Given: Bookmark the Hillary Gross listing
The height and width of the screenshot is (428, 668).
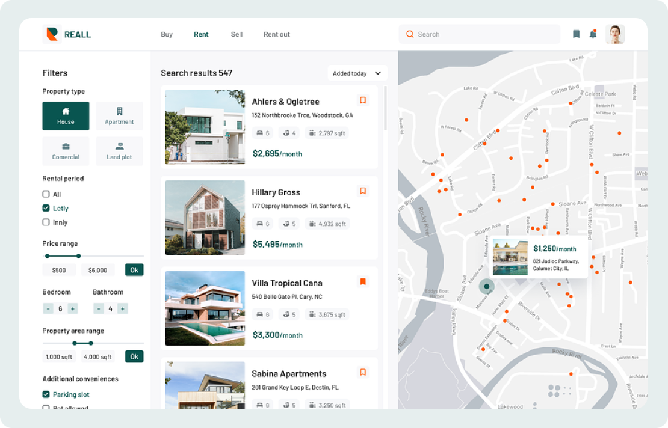Looking at the screenshot, I should pyautogui.click(x=363, y=191).
